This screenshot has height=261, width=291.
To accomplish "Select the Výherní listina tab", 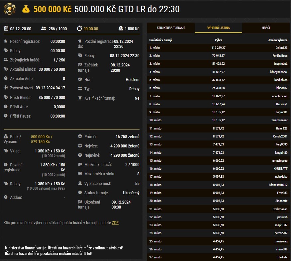I will tap(218, 28).
